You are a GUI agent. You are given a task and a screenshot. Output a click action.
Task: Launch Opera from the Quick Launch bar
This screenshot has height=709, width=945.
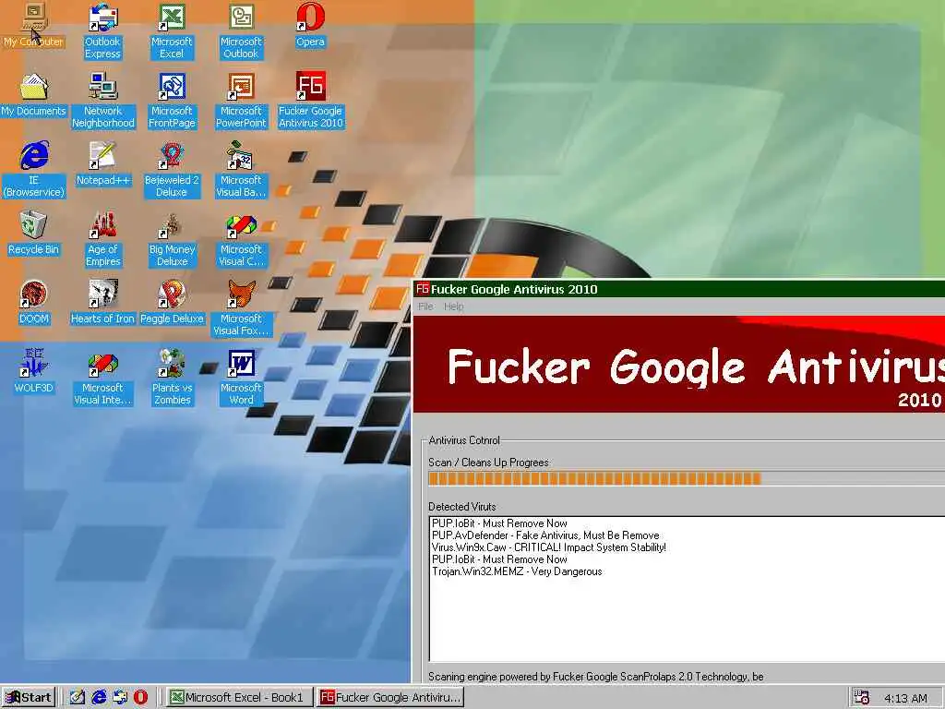tap(140, 697)
